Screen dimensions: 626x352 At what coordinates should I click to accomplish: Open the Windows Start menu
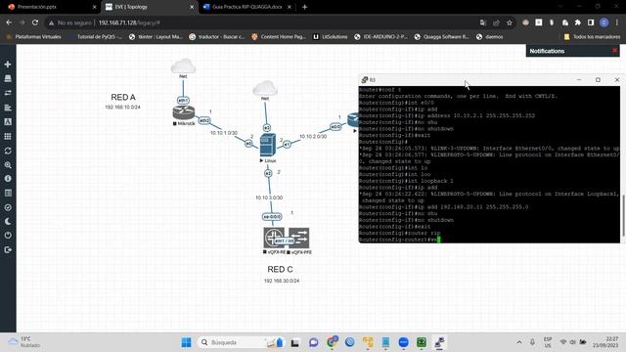[x=186, y=342]
